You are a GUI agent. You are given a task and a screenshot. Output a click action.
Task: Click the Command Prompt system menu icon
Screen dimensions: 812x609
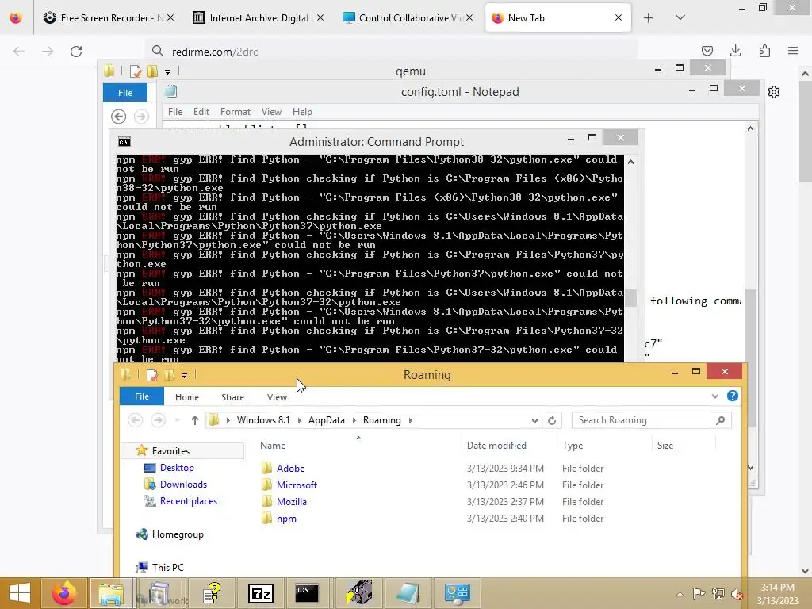(124, 142)
